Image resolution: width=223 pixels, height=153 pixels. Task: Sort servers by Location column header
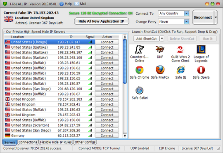(17, 37)
